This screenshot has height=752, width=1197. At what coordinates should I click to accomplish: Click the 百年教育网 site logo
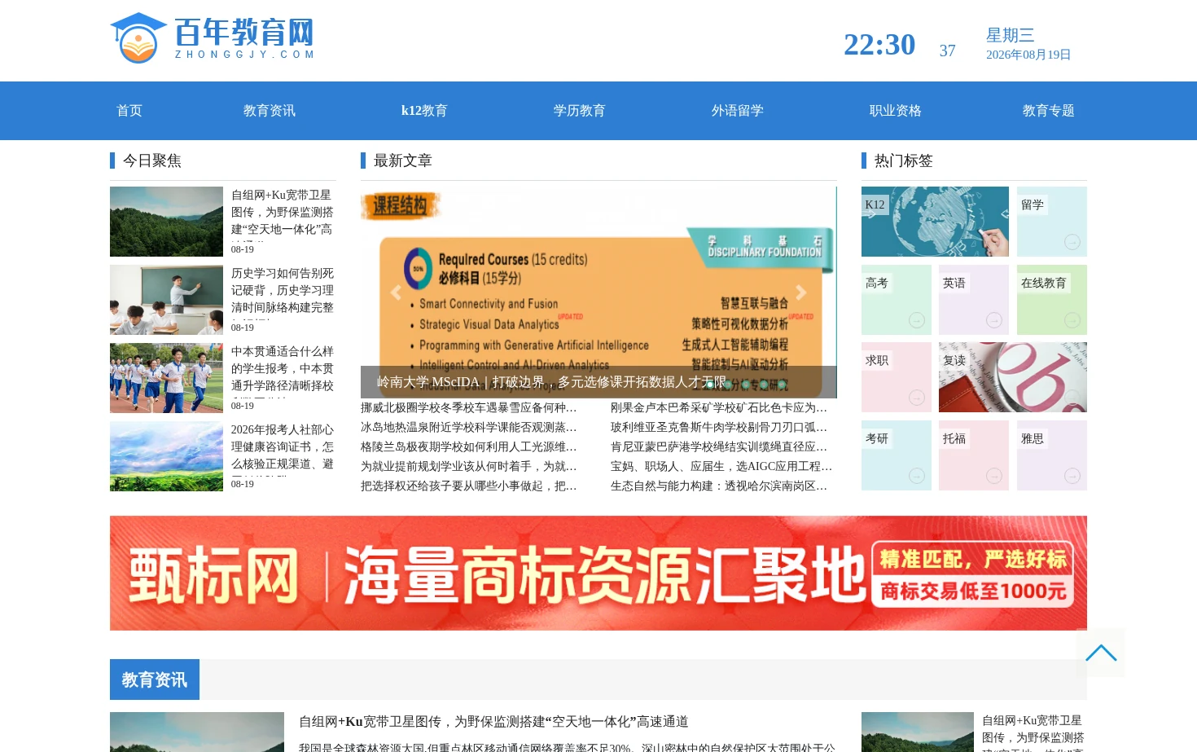213,37
